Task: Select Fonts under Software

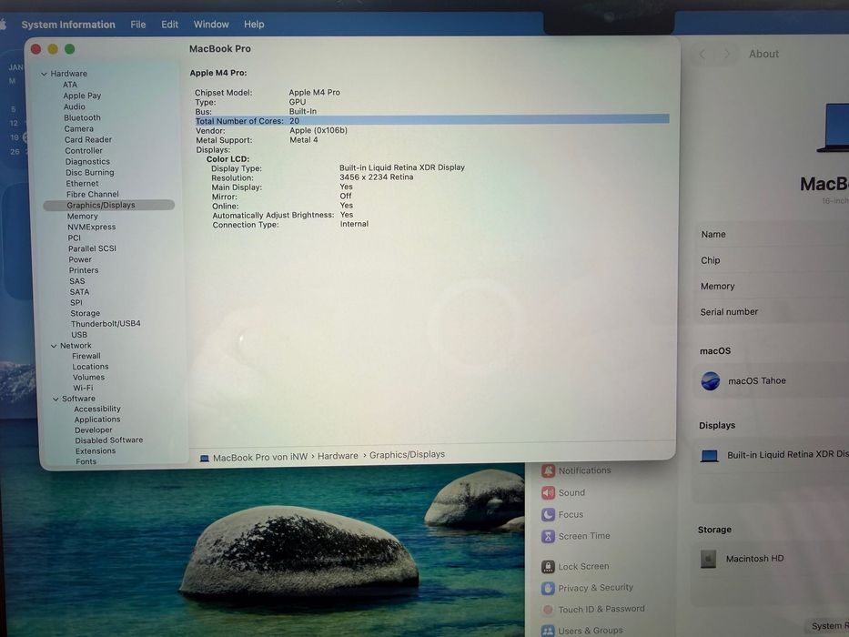Action: (x=86, y=461)
